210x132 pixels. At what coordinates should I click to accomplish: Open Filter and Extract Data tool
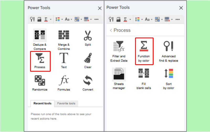pyautogui.click(x=119, y=51)
